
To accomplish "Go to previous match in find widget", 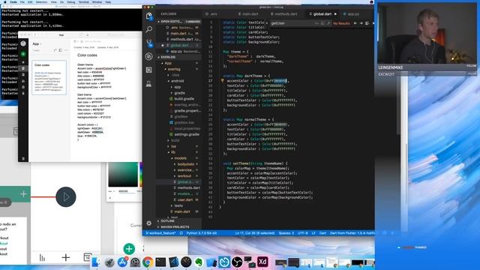I will coord(355,23).
